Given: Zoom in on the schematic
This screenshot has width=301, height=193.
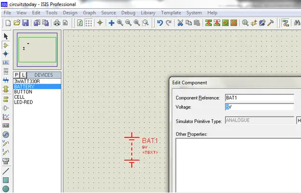Looking at the screenshot, I should click(120, 23).
